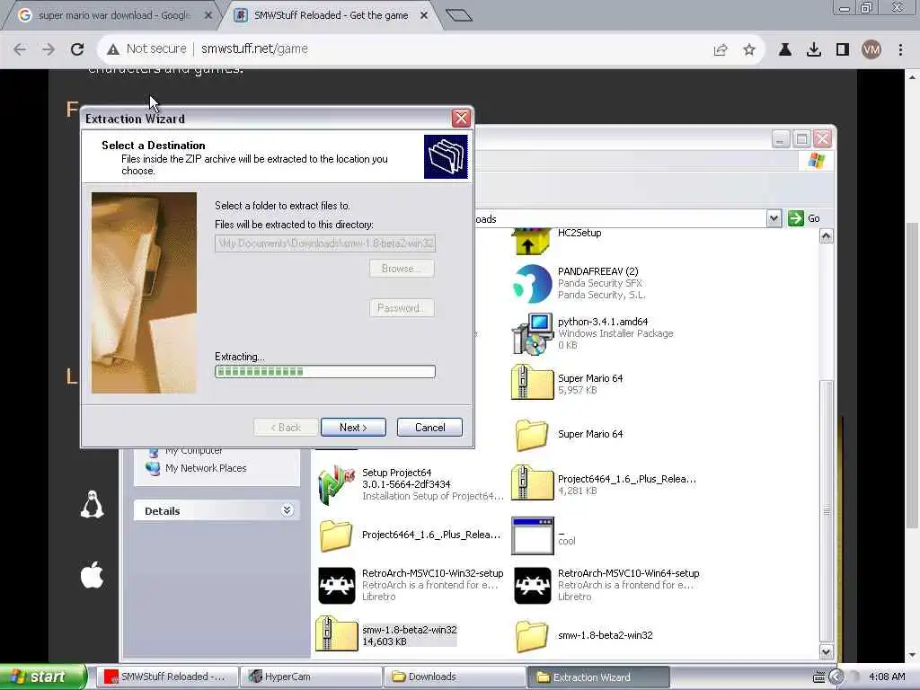Select the SMWStuff Reloaded browser tab
This screenshot has height=690, width=920.
pos(331,16)
